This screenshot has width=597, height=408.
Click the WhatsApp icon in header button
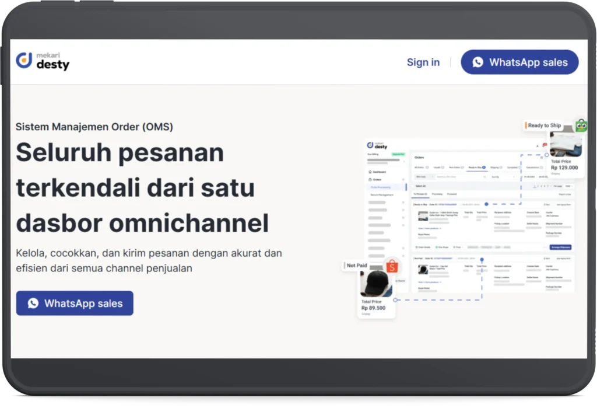[477, 62]
